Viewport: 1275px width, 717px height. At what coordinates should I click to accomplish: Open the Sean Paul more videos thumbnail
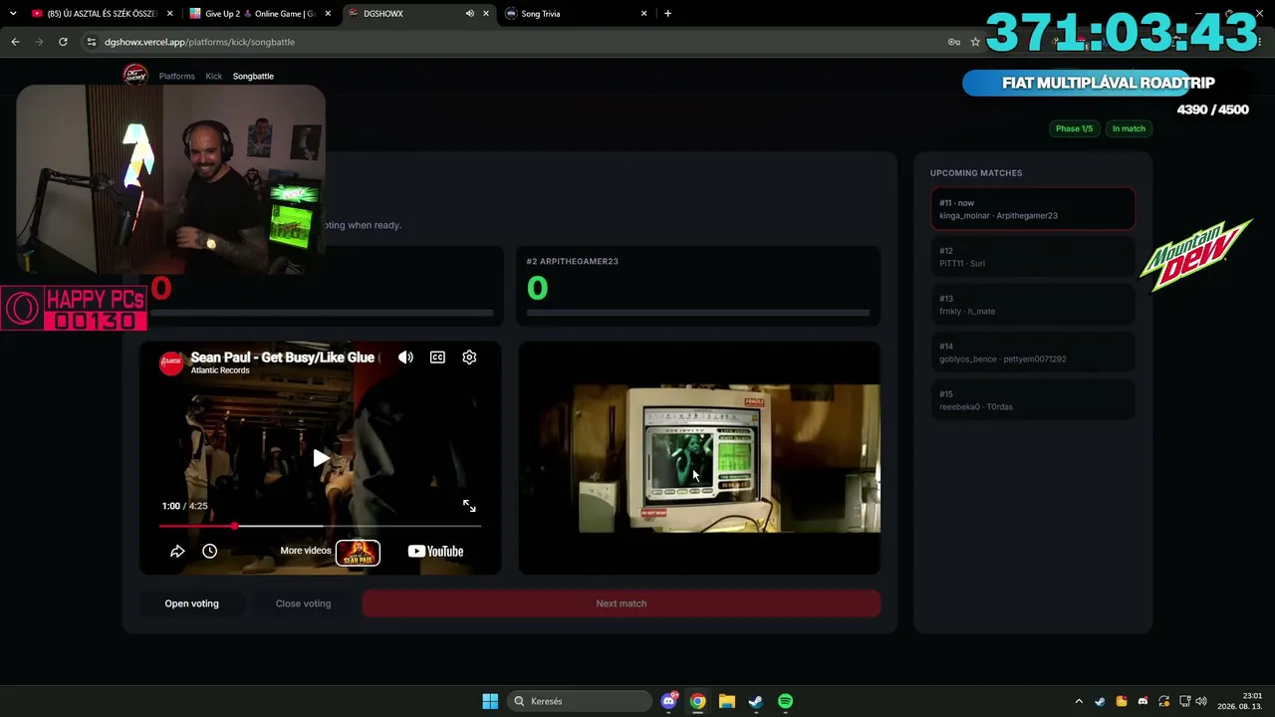point(358,552)
